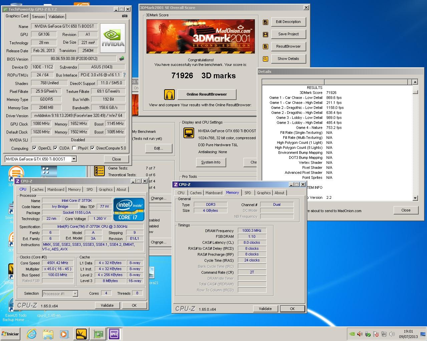Click Validate in the CPU-Z Memory window
Image resolution: width=427 pixels, height=341 pixels.
point(265,309)
